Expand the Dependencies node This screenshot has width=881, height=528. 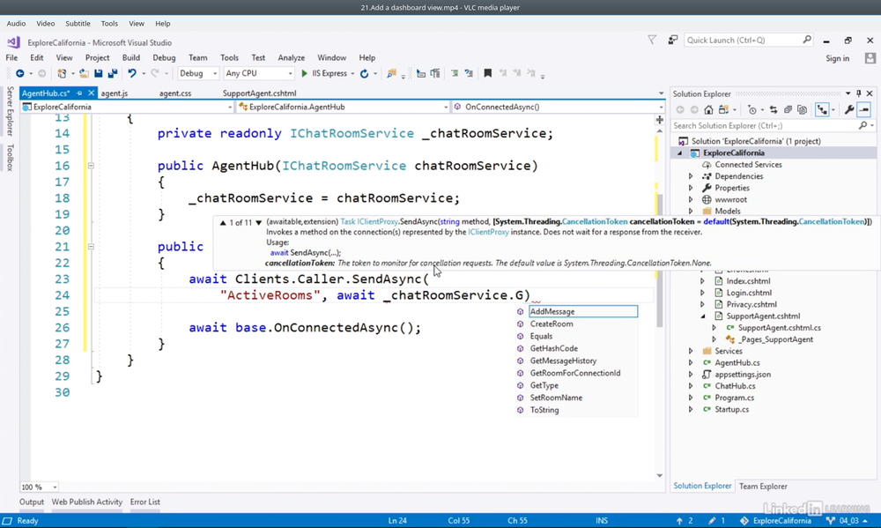[691, 176]
